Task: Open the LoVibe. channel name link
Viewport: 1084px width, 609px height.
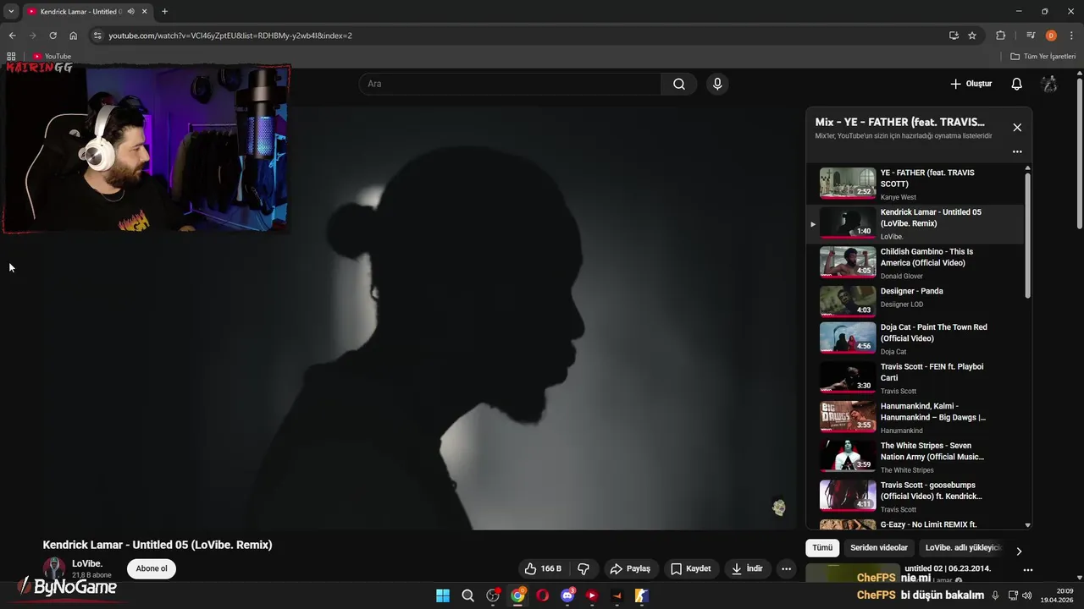Action: pyautogui.click(x=87, y=563)
